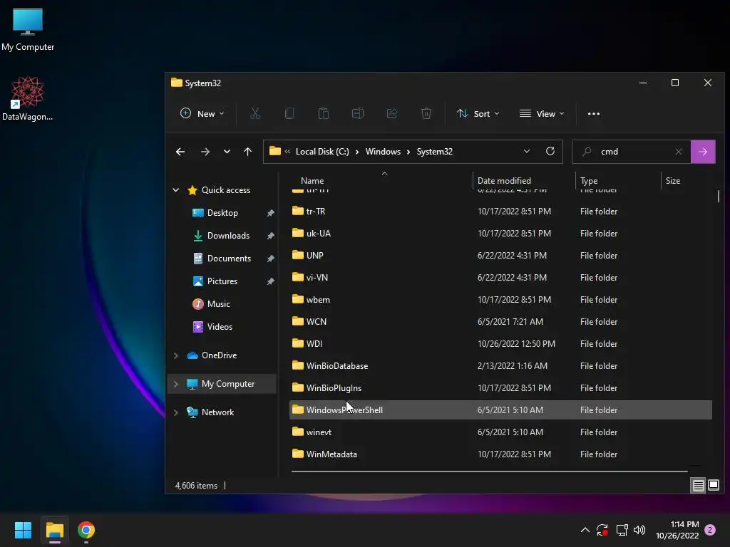Go forward with the right arrow
Screen dimensions: 730x547
point(205,152)
